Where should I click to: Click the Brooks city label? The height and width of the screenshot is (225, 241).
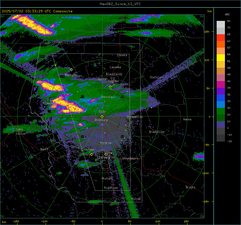click(x=190, y=187)
